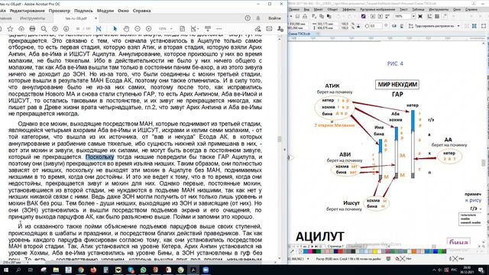Open the Справка menu in Acrobat
The height and width of the screenshot is (275, 489).
point(141,11)
